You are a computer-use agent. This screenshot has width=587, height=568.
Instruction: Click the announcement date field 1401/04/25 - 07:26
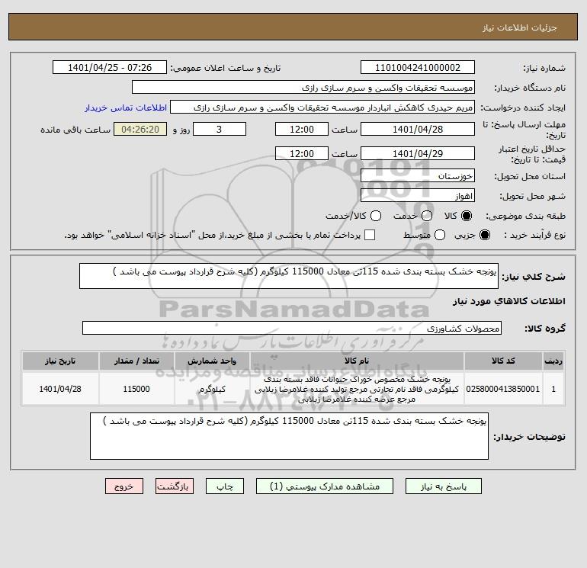110,67
